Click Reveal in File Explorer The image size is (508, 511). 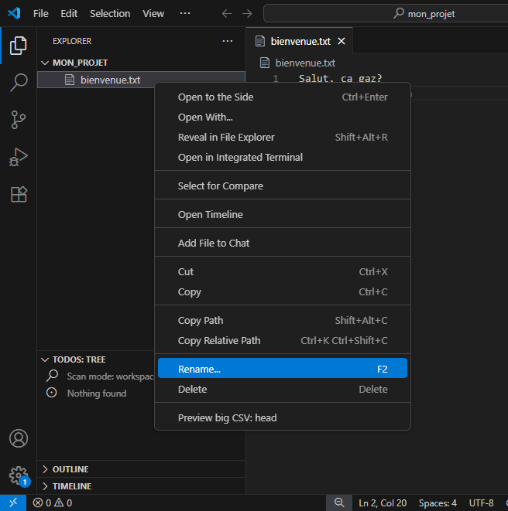pyautogui.click(x=226, y=137)
